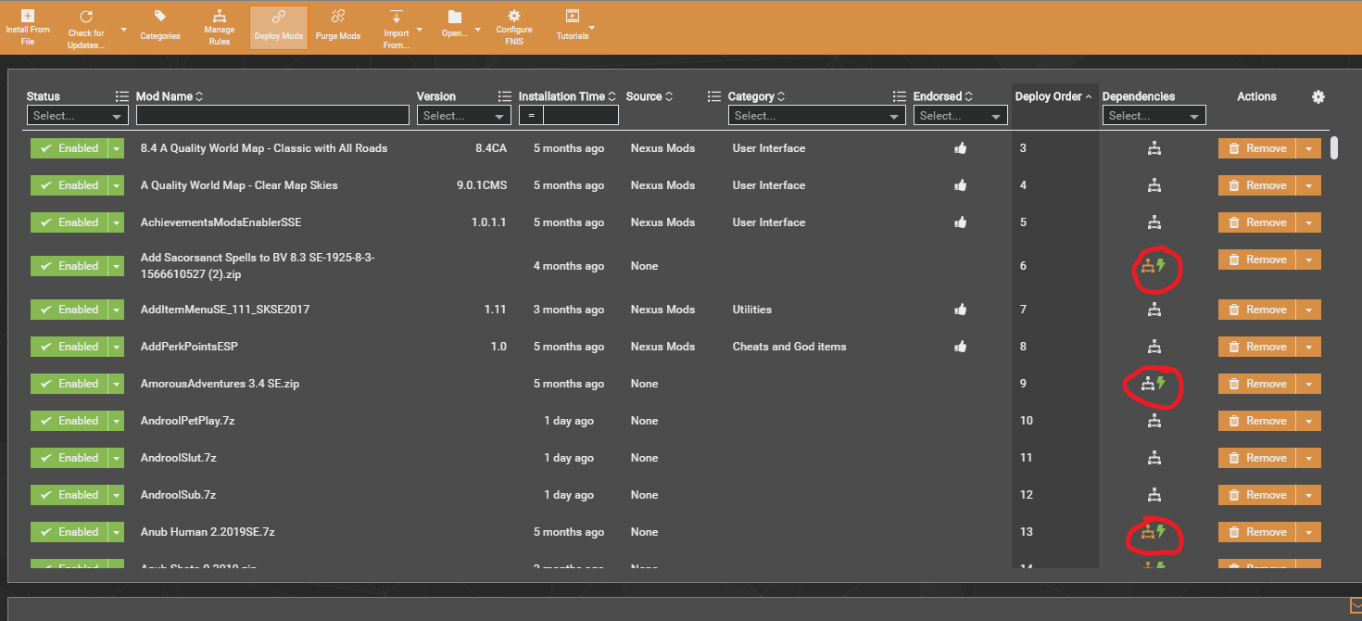
Task: Click endorsed thumbs-up for AddPerkPointsESP
Action: pos(961,347)
